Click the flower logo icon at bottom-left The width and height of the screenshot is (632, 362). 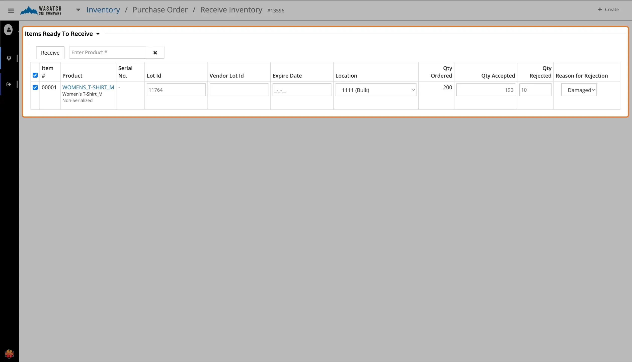tap(9, 353)
